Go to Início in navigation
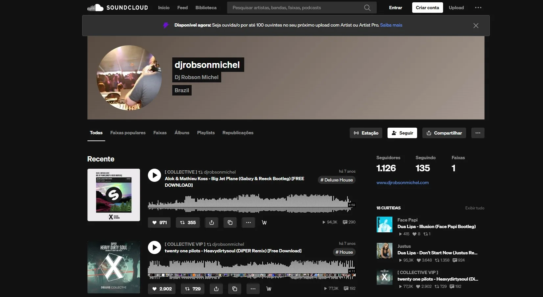The width and height of the screenshot is (543, 297). [164, 8]
